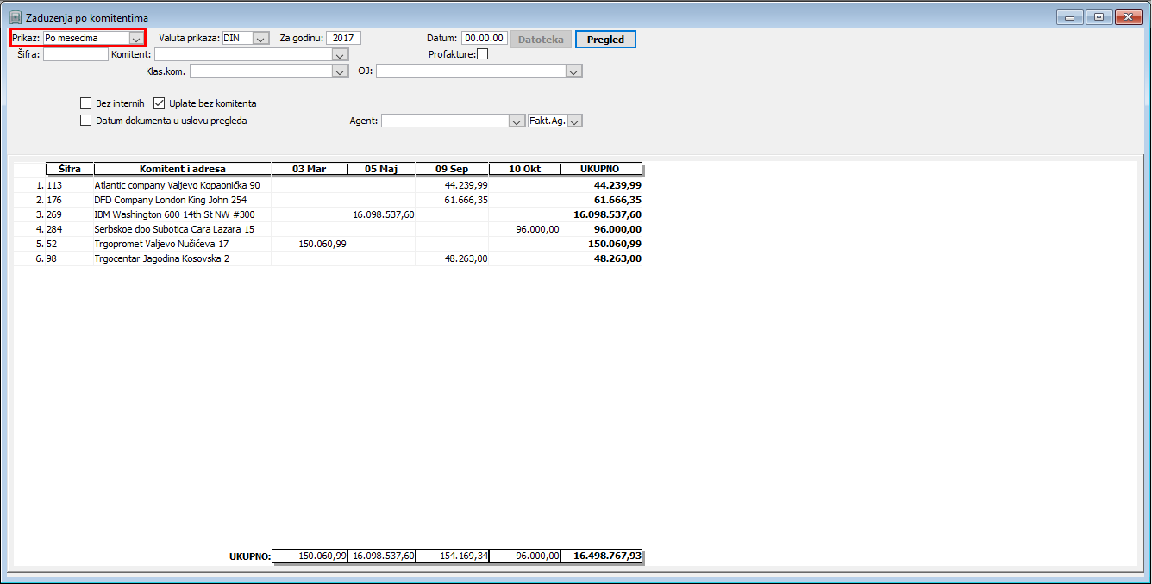Click the window icon beside Zaduzenja po komitentima
Viewport: 1152px width, 584px height.
click(15, 17)
